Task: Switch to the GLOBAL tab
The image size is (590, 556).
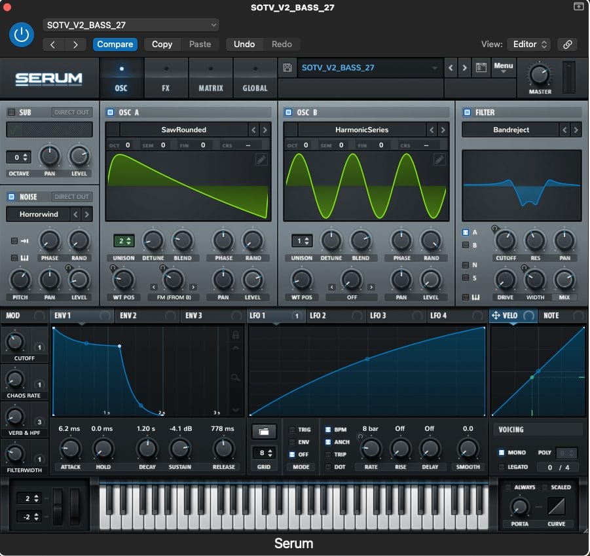Action: 255,79
